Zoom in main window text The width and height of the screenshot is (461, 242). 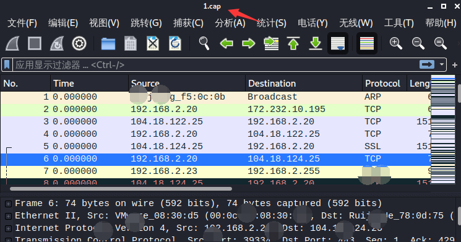[x=396, y=43]
